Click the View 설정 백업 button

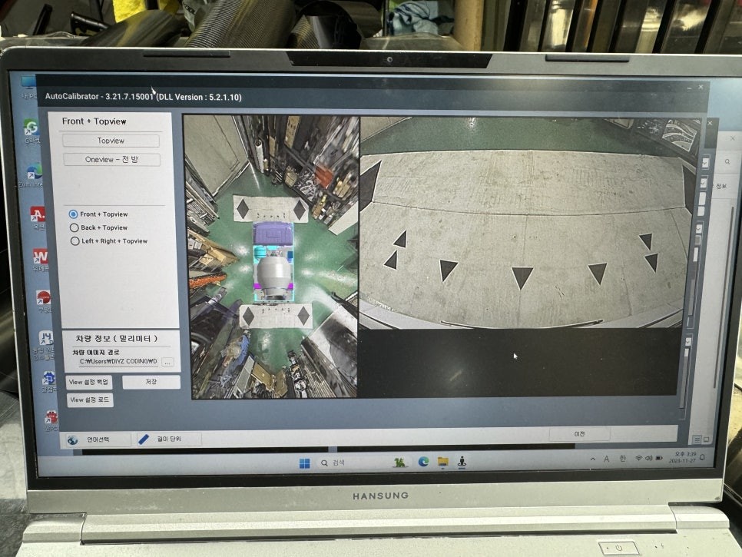[90, 382]
